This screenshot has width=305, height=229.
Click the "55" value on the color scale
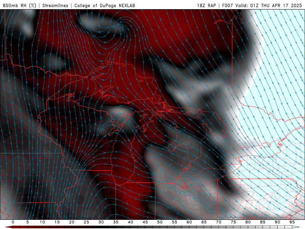click(174, 222)
